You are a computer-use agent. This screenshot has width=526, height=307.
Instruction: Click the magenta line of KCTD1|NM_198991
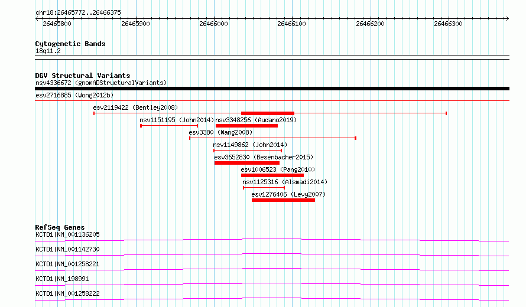pos(272,284)
